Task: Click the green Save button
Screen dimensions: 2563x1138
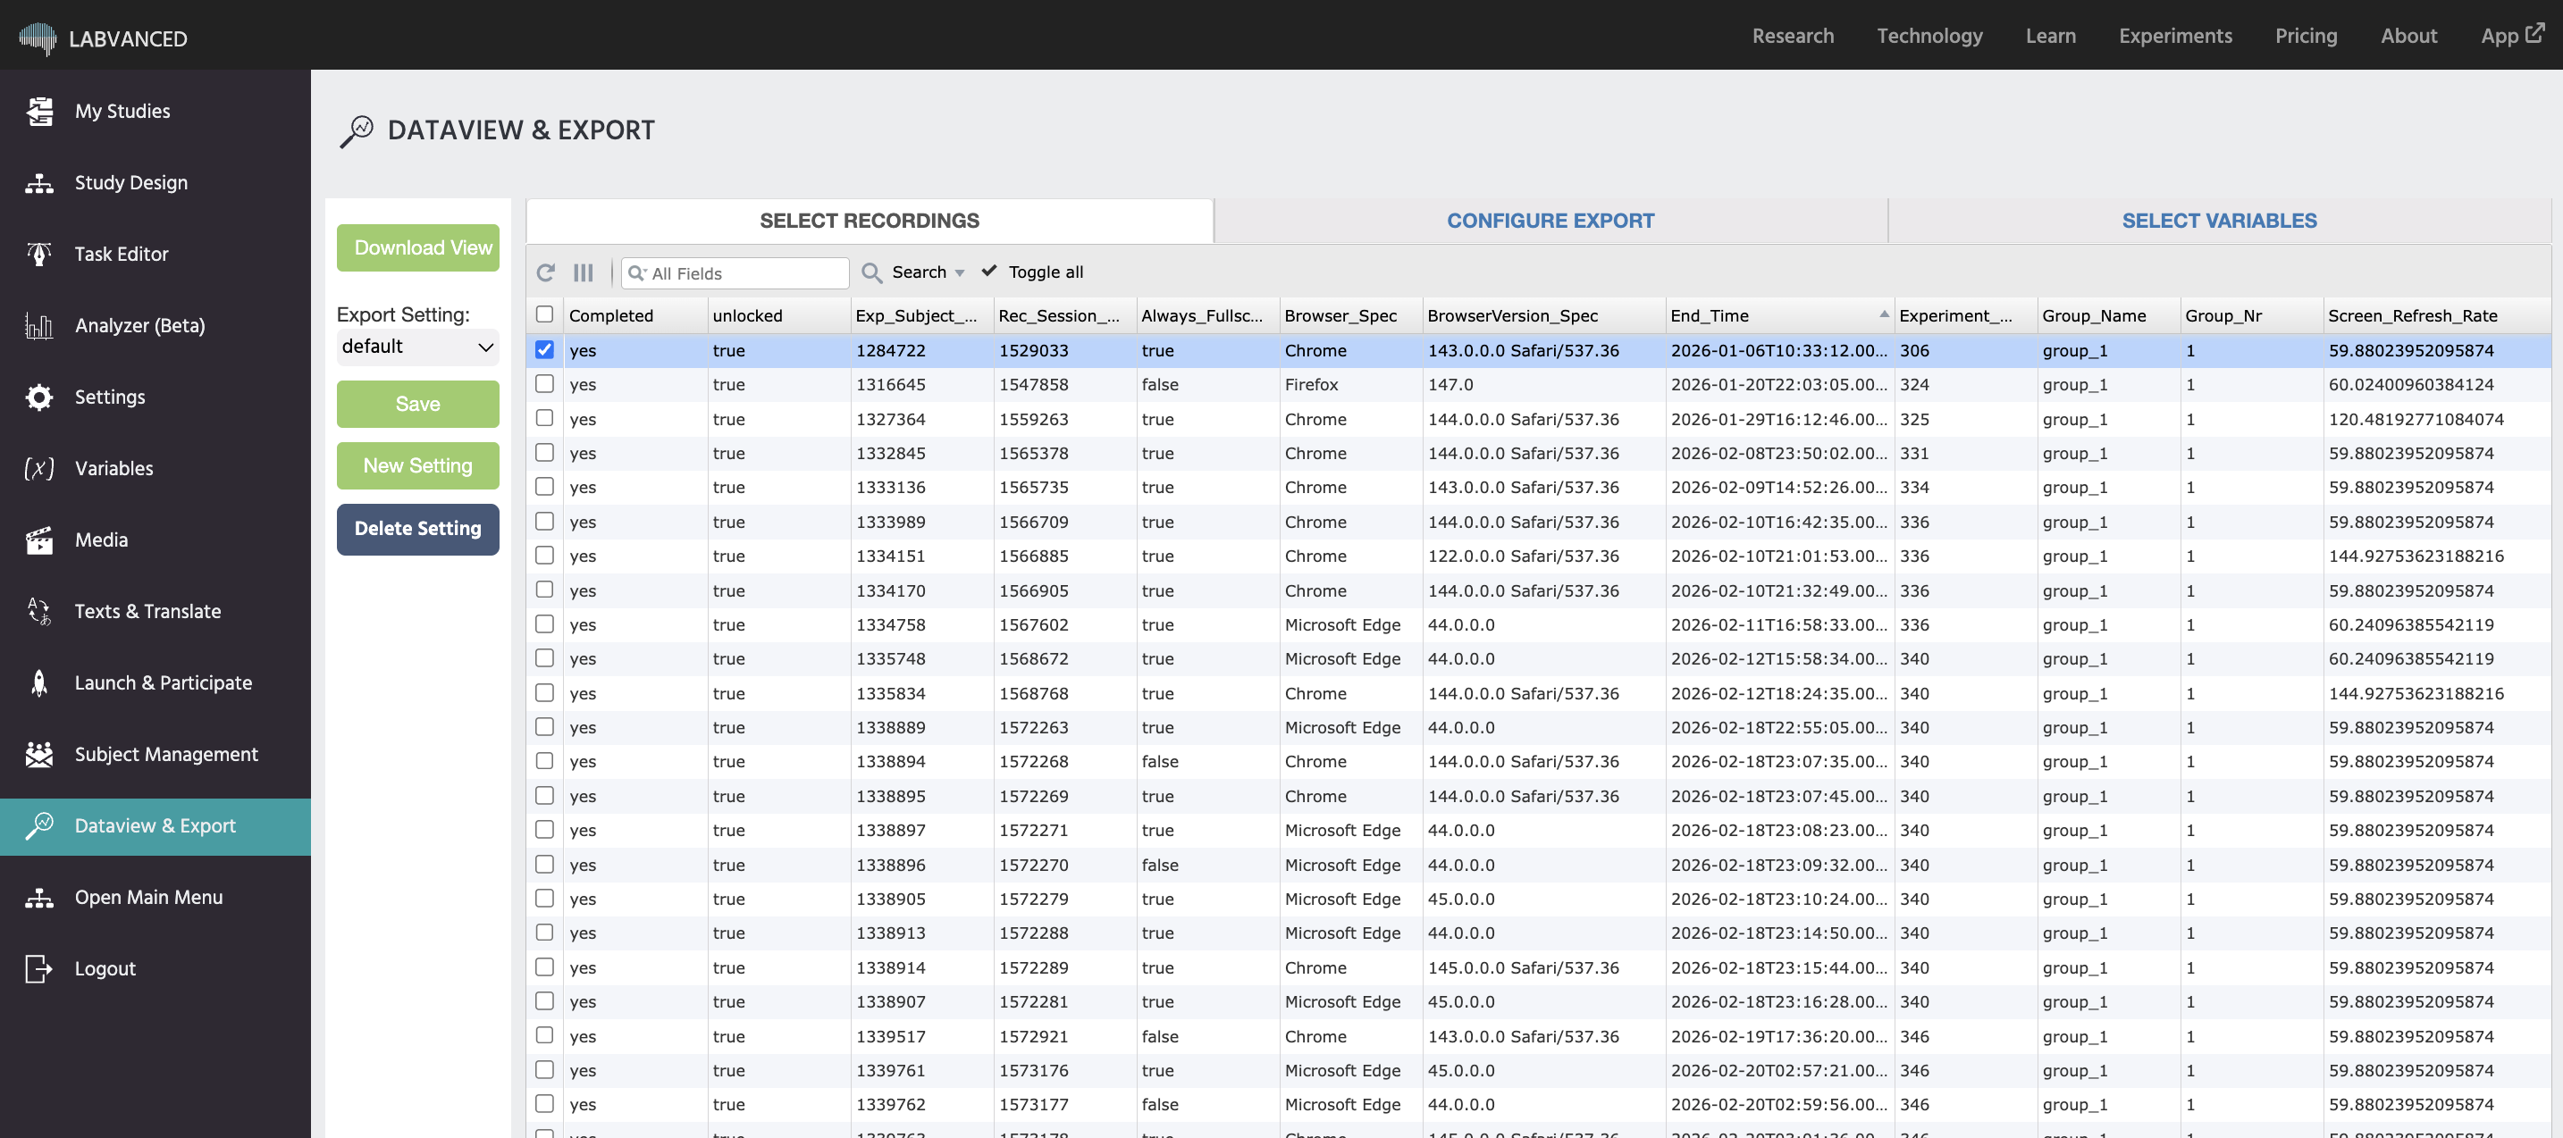Action: (418, 404)
